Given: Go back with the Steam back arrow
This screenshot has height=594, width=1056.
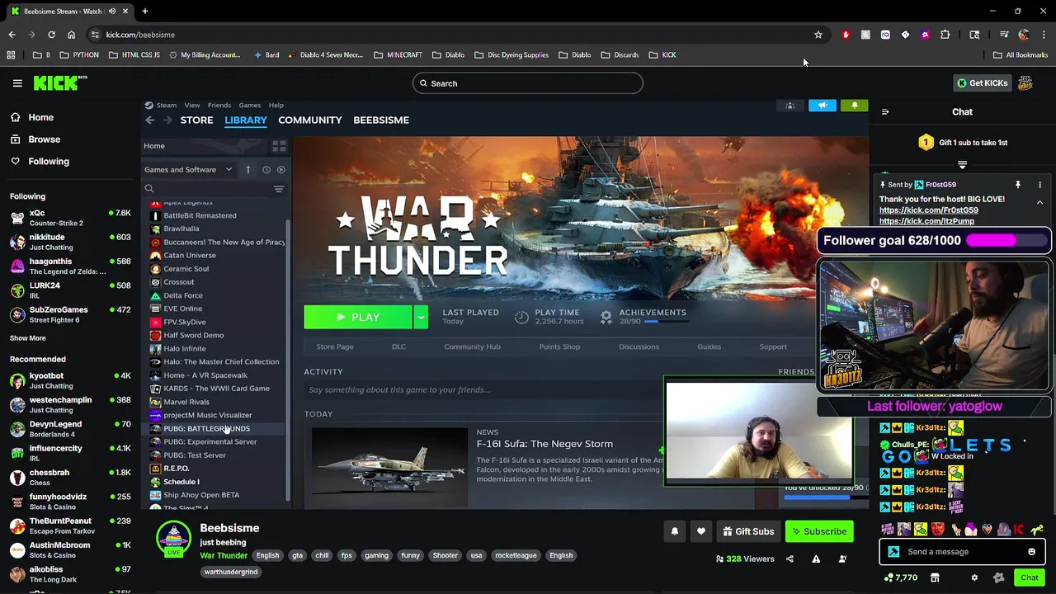Looking at the screenshot, I should 150,120.
